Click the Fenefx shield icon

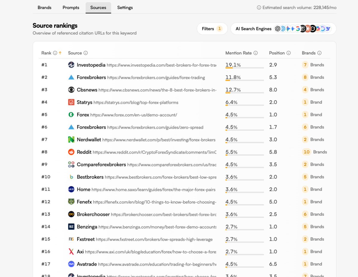71,202
